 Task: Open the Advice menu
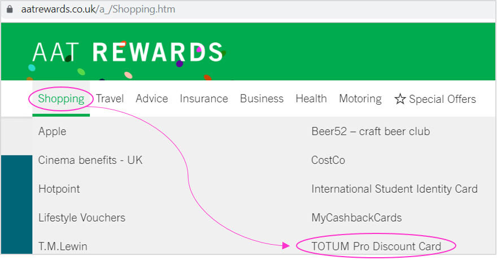coord(152,98)
